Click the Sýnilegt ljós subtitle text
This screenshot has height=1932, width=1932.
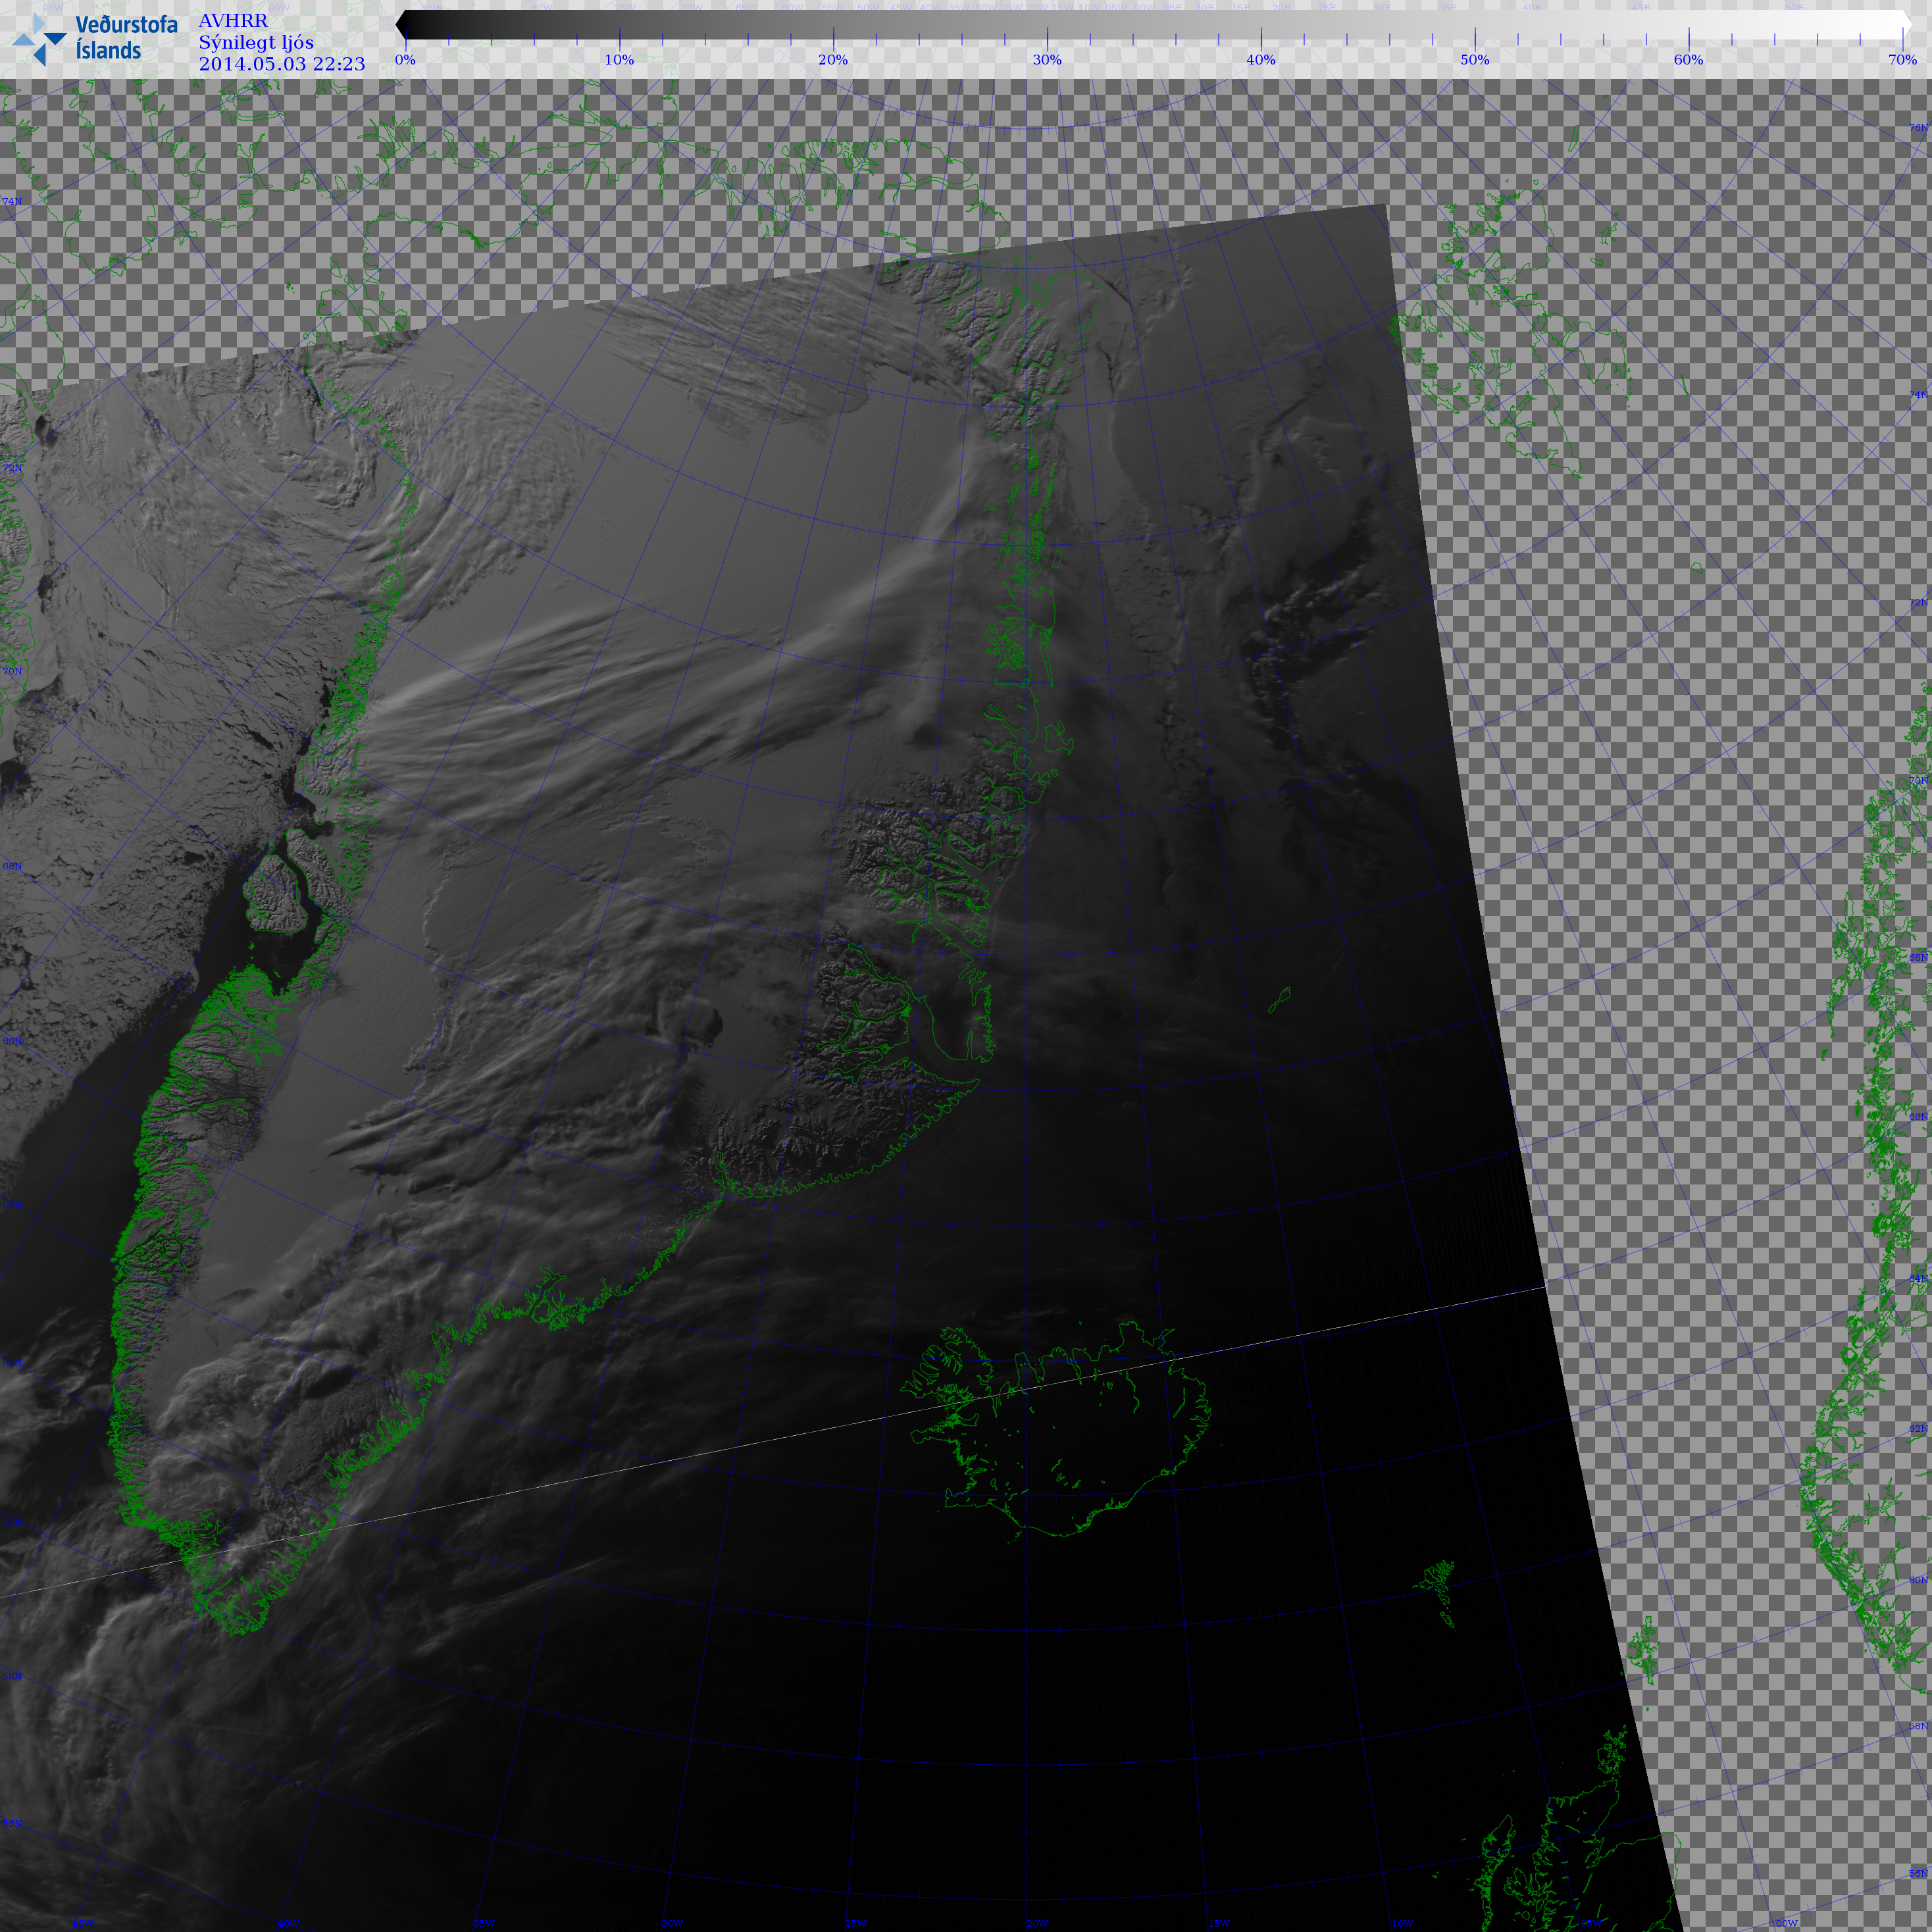pyautogui.click(x=256, y=43)
